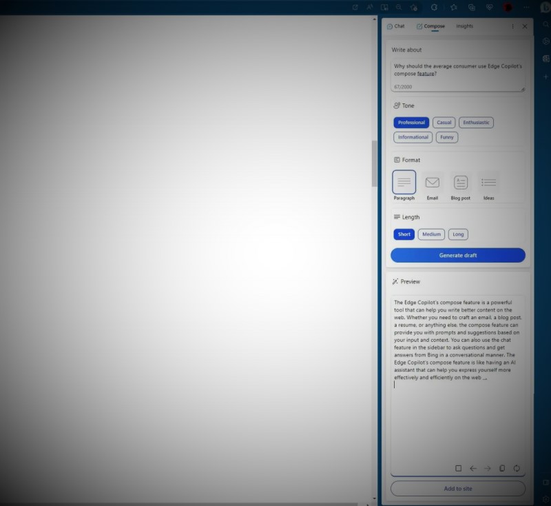Viewport: 551px width, 506px height.
Task: Click the scrollbar up arrow on the page
Action: point(374,19)
